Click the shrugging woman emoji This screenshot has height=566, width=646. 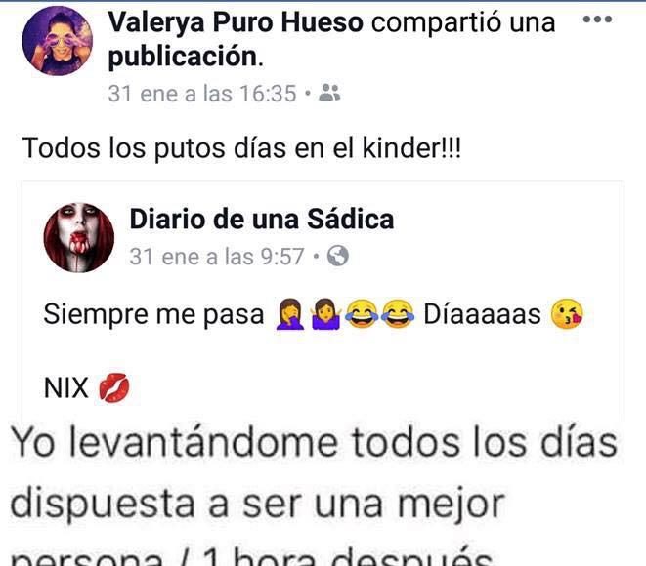point(325,314)
